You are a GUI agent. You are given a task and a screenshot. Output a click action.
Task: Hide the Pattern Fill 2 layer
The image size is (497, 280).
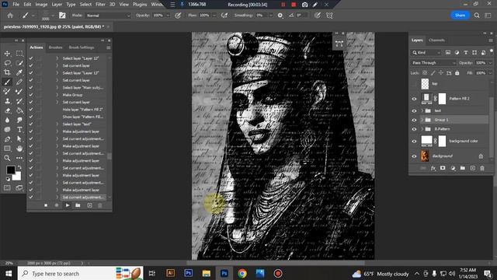click(x=414, y=99)
